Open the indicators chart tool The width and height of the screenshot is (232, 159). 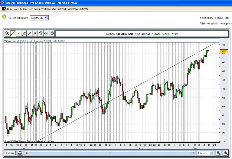pyautogui.click(x=24, y=33)
